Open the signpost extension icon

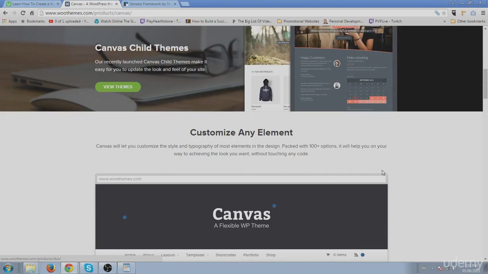pyautogui.click(x=464, y=13)
